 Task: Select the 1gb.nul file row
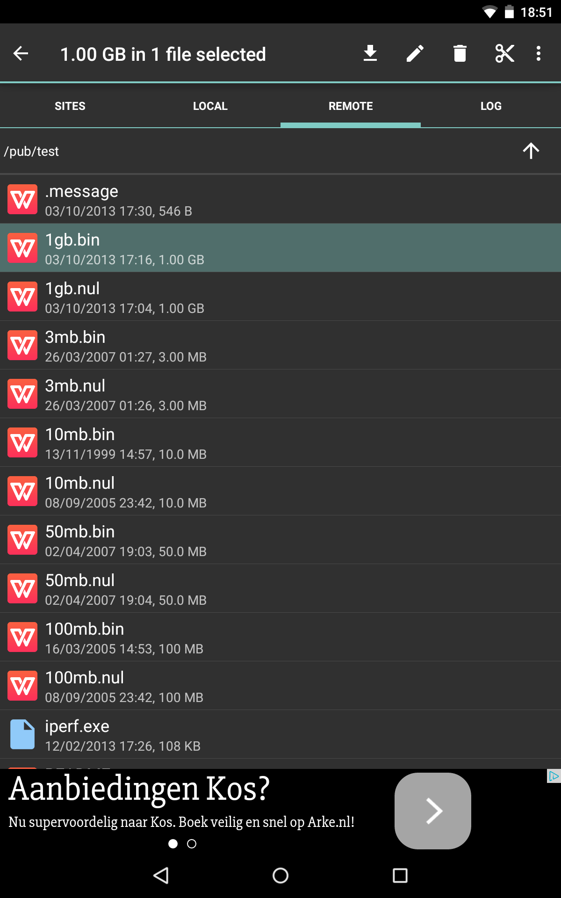coord(280,297)
